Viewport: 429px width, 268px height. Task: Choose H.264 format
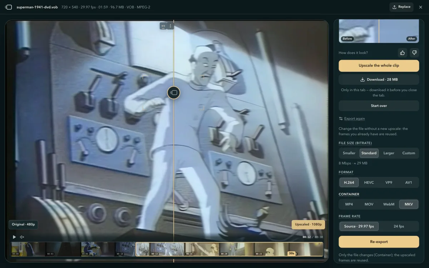point(349,182)
